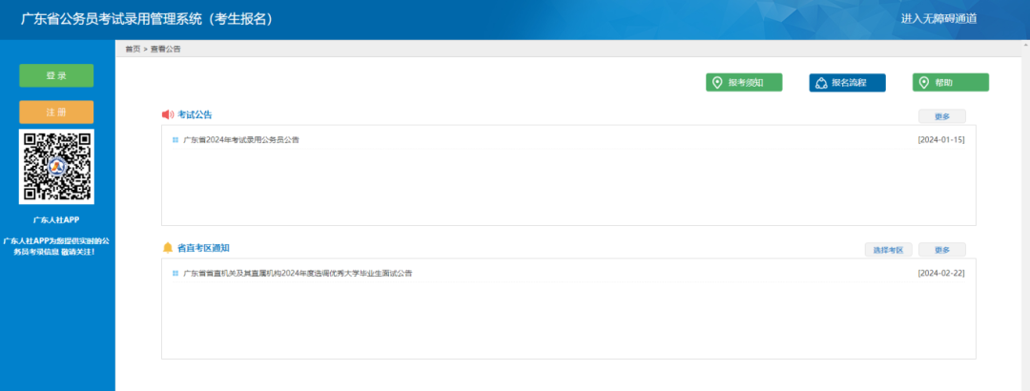
Task: Go to 首页 in the breadcrumb
Action: (133, 48)
